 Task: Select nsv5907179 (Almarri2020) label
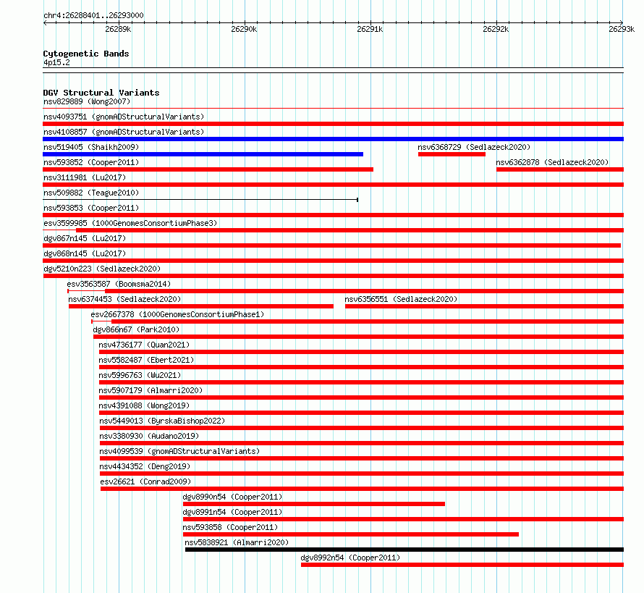click(151, 390)
